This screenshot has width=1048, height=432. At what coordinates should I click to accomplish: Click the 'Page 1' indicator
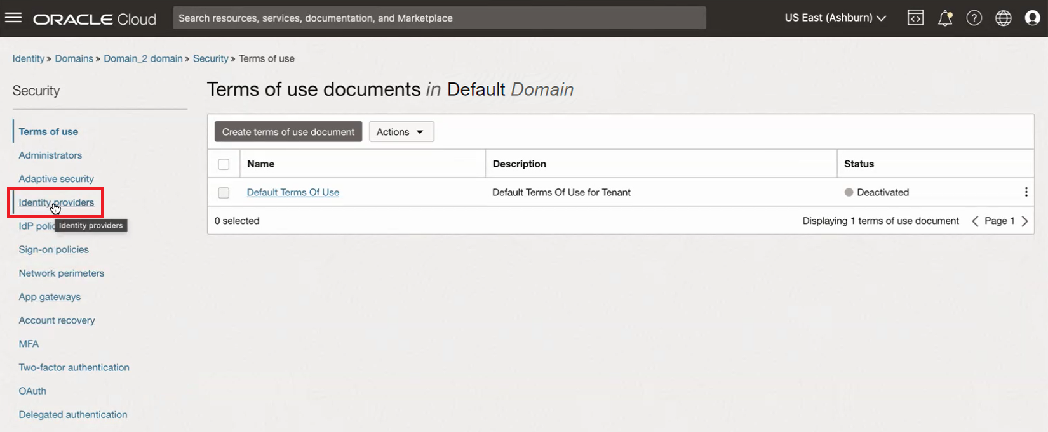coord(1000,221)
